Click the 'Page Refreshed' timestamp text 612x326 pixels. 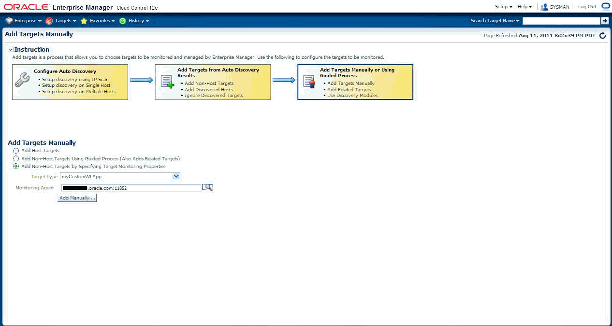click(x=539, y=36)
